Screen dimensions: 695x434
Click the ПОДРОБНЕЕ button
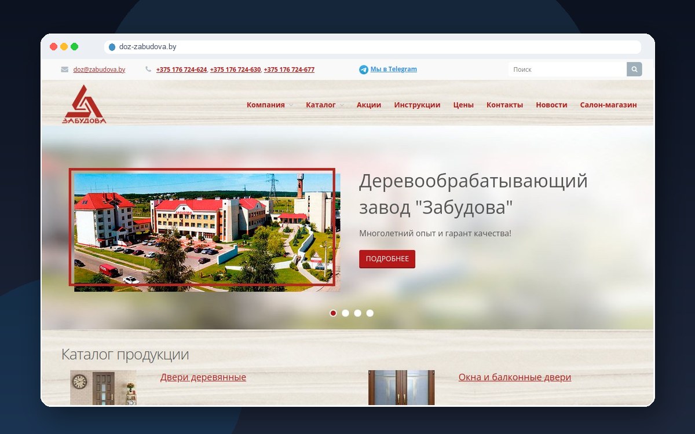387,259
